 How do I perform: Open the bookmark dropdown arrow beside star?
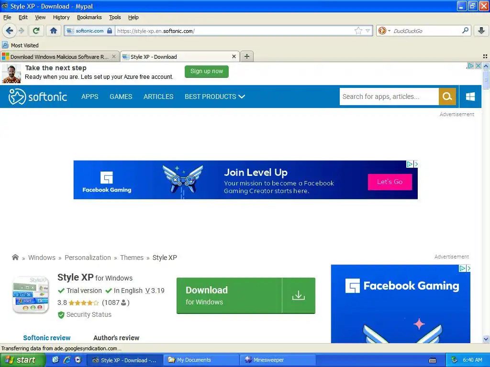(368, 31)
